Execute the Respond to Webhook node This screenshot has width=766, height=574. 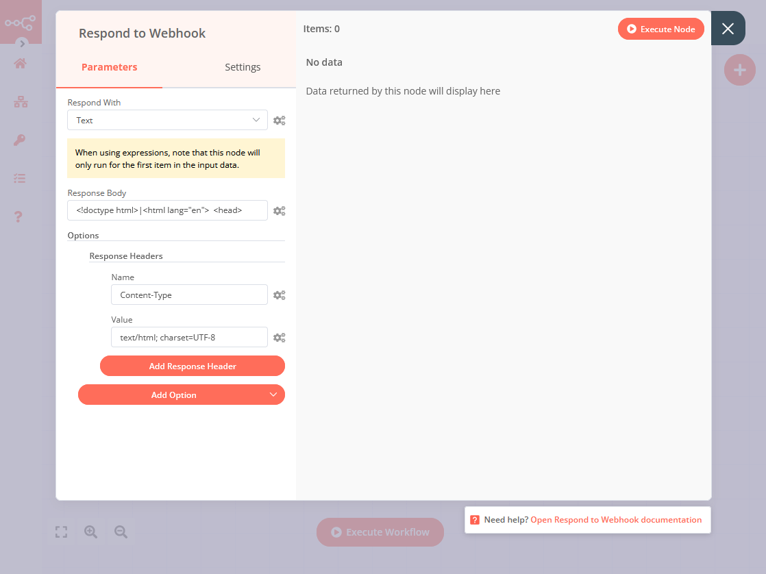point(660,29)
